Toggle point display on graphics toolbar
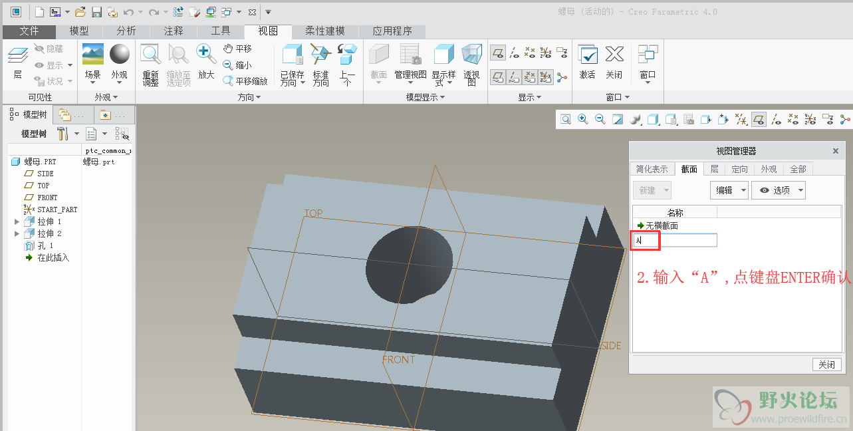 pos(793,120)
